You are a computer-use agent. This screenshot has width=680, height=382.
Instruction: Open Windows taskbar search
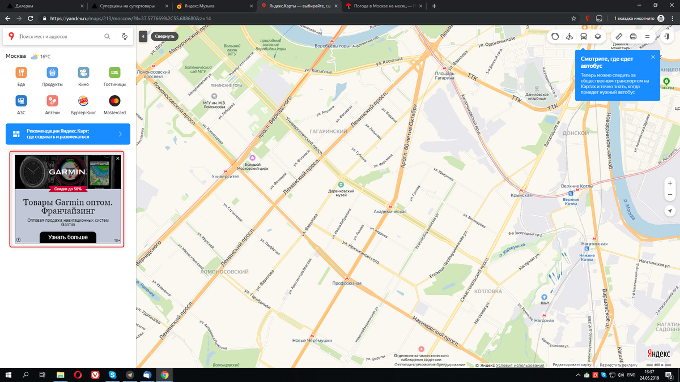(25, 375)
